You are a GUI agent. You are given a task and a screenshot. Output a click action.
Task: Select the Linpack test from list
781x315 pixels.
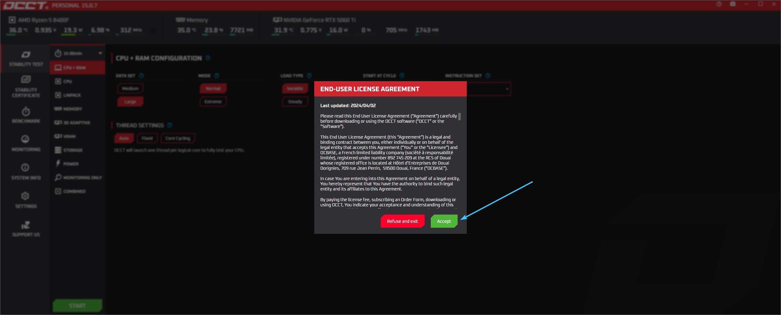tap(72, 95)
